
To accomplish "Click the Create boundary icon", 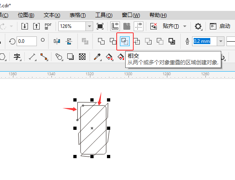I will click(172, 41).
